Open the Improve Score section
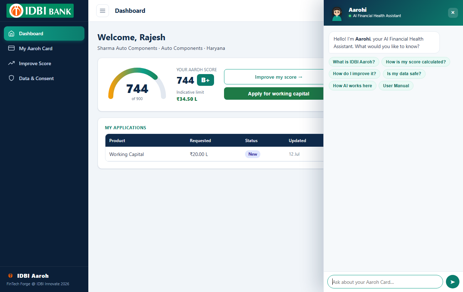The height and width of the screenshot is (292, 463). pos(44,63)
